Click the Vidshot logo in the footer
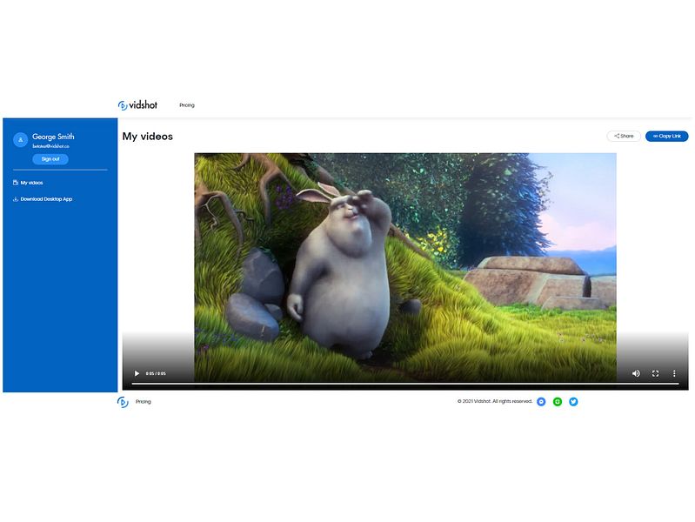 [x=123, y=402]
